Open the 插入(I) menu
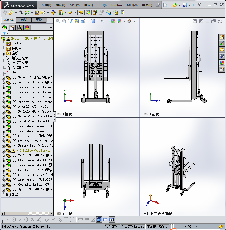226x230 pixels. coord(88,5)
